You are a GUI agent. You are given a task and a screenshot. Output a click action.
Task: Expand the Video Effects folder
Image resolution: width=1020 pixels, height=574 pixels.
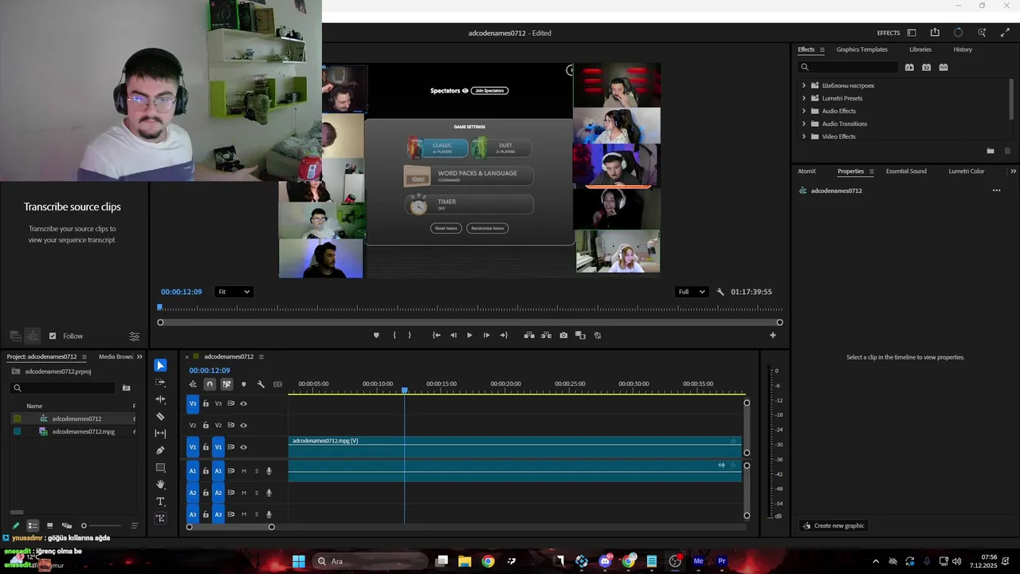[x=804, y=136]
